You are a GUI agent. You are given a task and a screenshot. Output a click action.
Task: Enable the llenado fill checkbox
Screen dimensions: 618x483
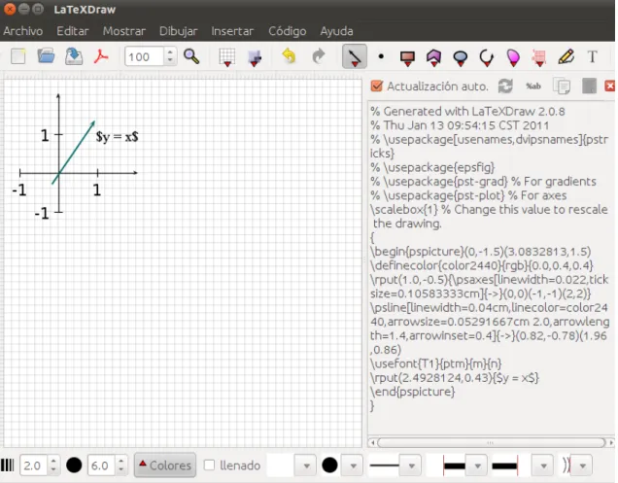(x=209, y=466)
